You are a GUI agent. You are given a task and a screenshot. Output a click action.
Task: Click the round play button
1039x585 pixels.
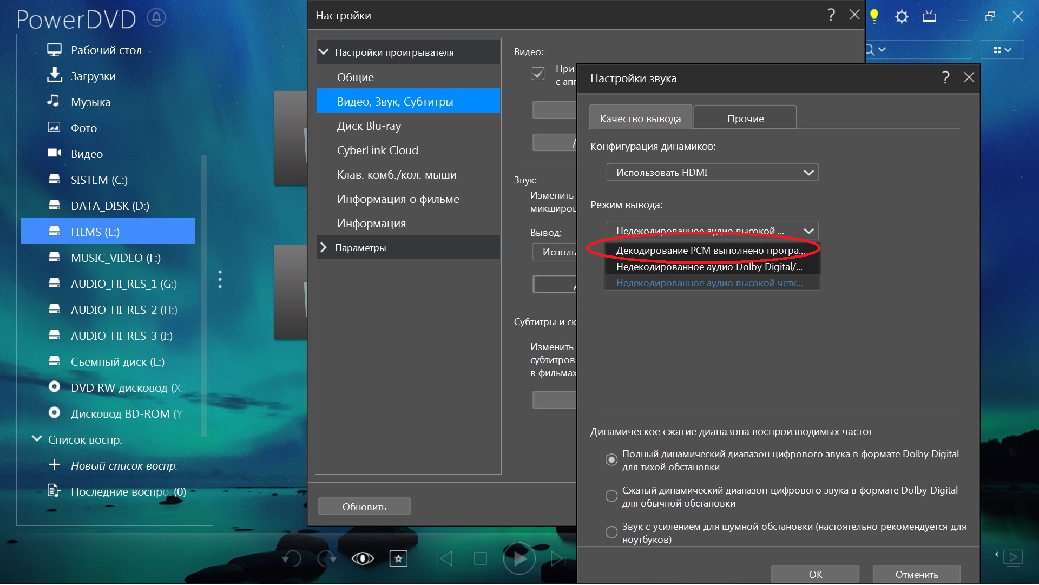[x=519, y=558]
